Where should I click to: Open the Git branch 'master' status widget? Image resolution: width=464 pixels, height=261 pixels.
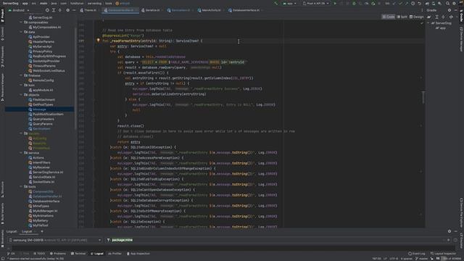[x=421, y=258]
